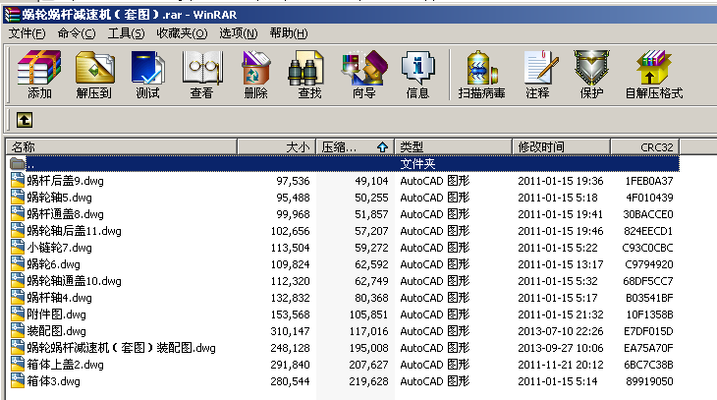This screenshot has height=400, width=717.
Task: Click CRC32 value 30BACCE0
Action: click(648, 214)
